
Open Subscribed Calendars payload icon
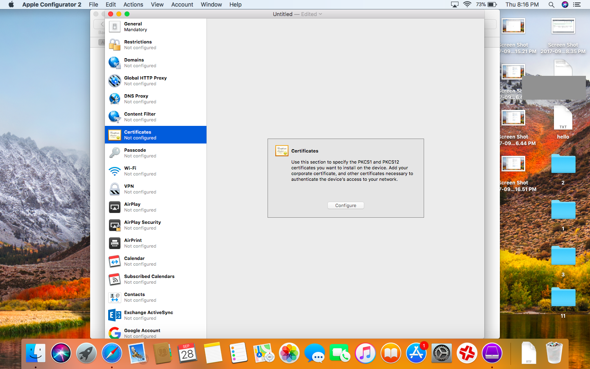click(x=115, y=279)
